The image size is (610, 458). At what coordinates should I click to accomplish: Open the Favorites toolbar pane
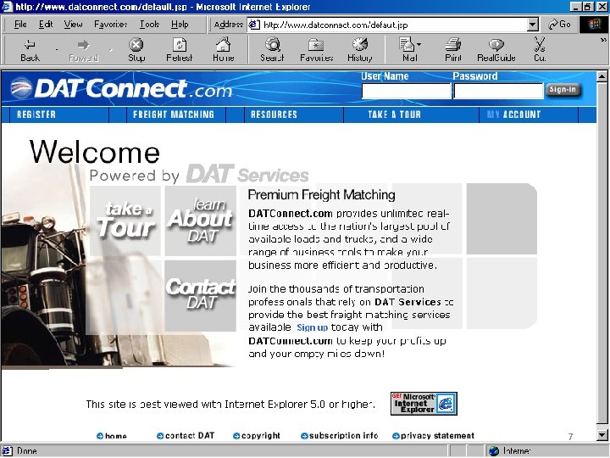pyautogui.click(x=316, y=50)
